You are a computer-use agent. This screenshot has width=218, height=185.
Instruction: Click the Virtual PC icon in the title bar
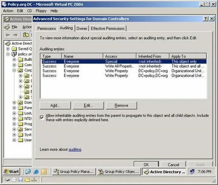4,4
